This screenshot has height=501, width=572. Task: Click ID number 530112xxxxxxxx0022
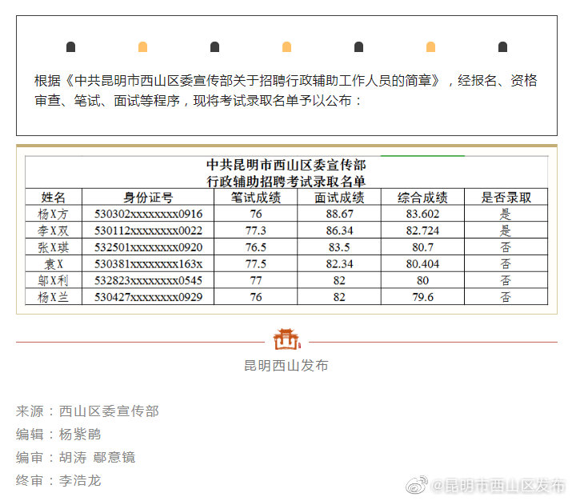pyautogui.click(x=149, y=230)
